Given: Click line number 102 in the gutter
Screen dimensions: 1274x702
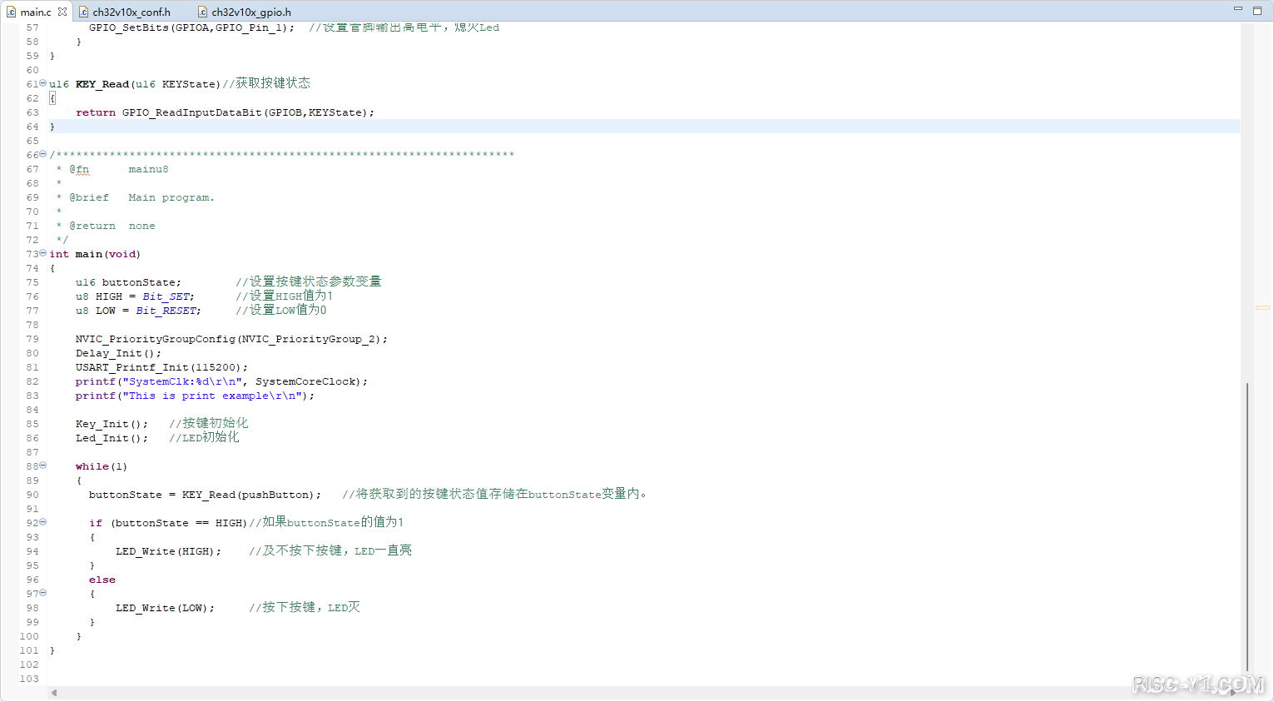Looking at the screenshot, I should pos(29,665).
